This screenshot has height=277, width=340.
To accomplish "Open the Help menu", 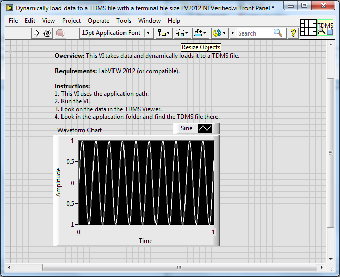I will (x=174, y=21).
